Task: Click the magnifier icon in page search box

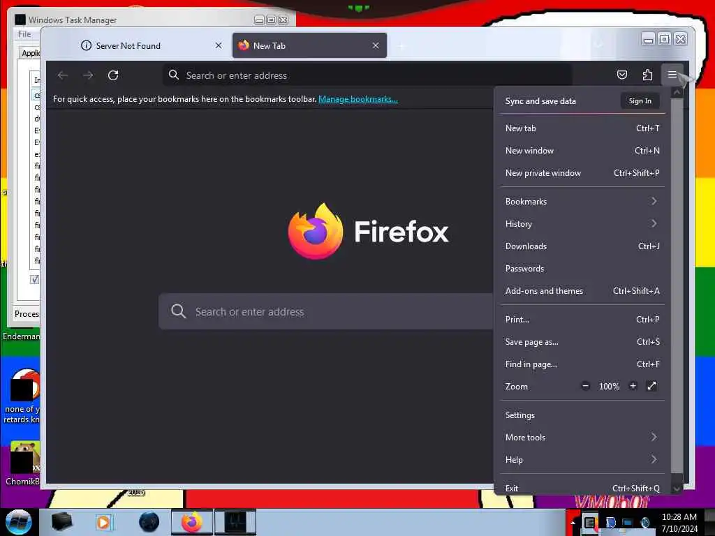Action: click(178, 312)
